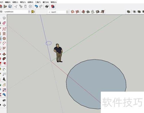
Task: Select the Intersect solid tool
Action: 134,12
